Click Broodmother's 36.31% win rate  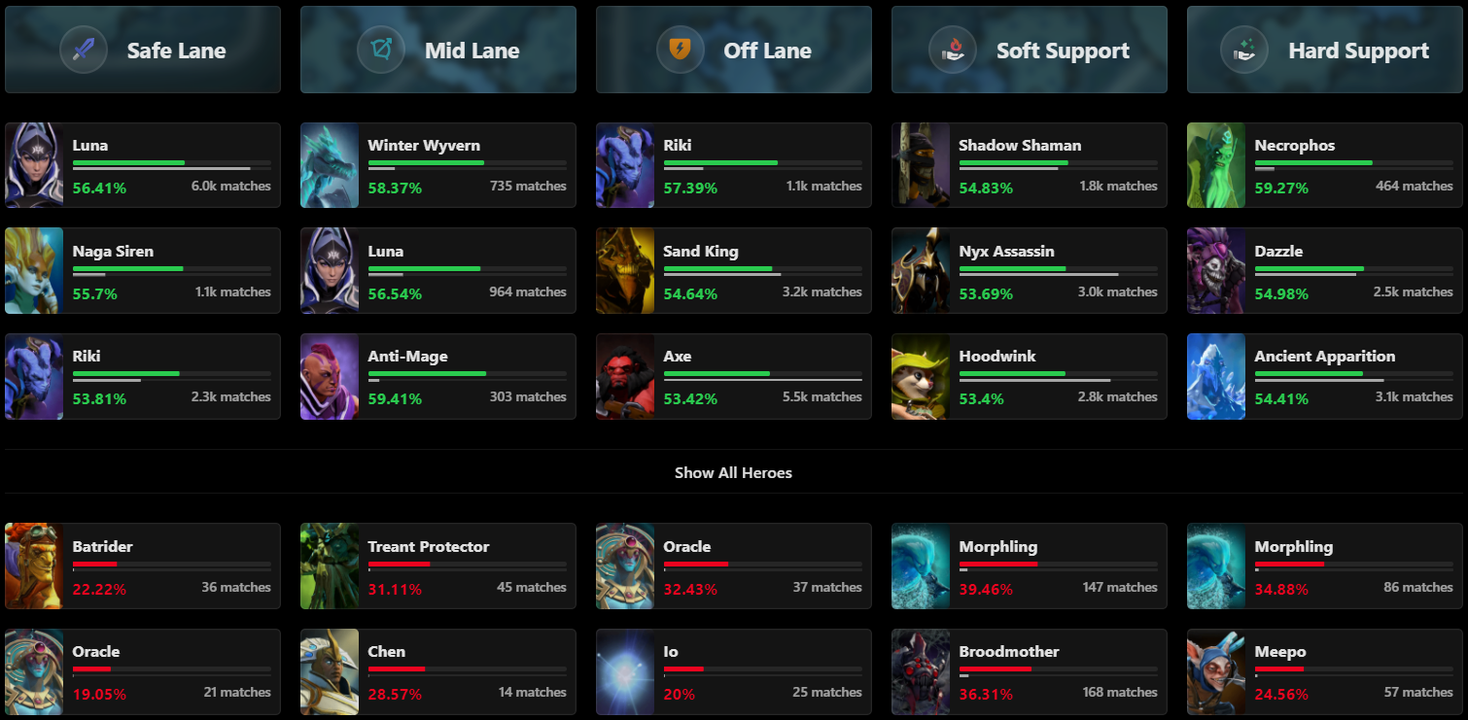[986, 695]
